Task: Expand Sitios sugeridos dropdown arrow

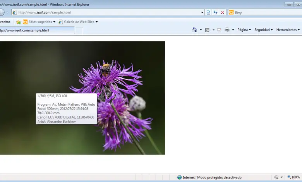Action: tap(54, 22)
